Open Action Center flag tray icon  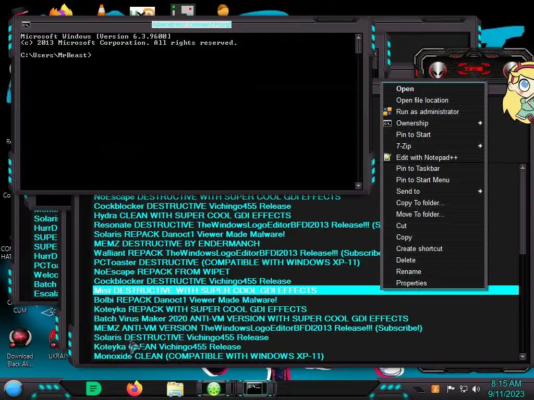tap(451, 389)
